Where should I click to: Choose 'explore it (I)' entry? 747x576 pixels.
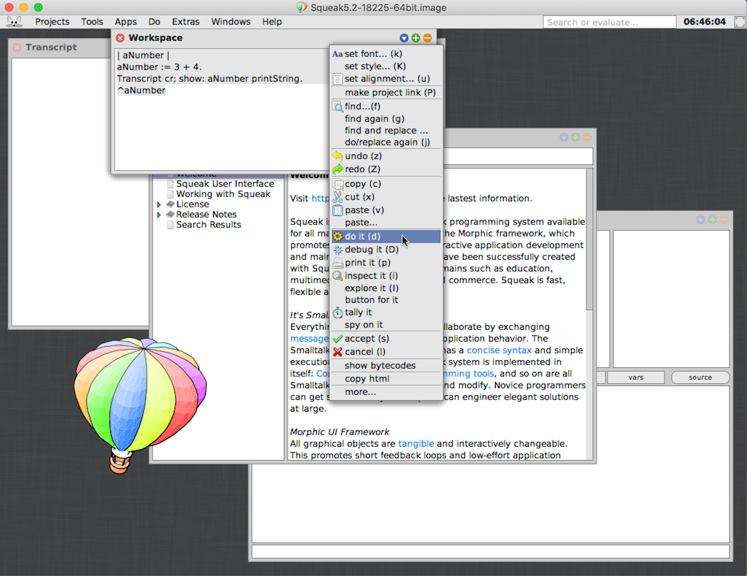386,288
